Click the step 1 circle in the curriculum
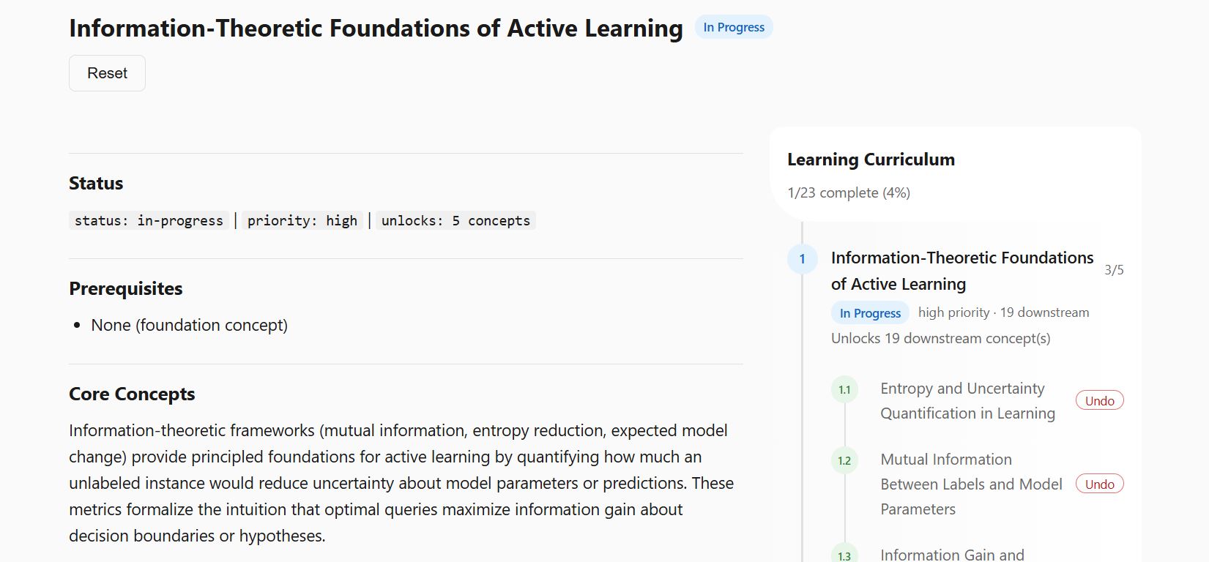This screenshot has height=562, width=1209. click(802, 259)
